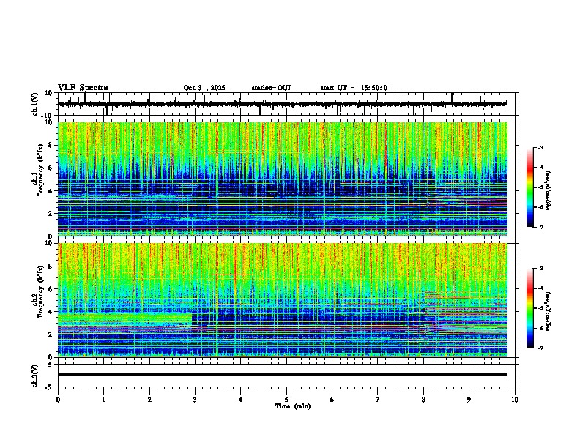Click the "6" kHz tick on ch.2 spectrogram

tap(51, 289)
